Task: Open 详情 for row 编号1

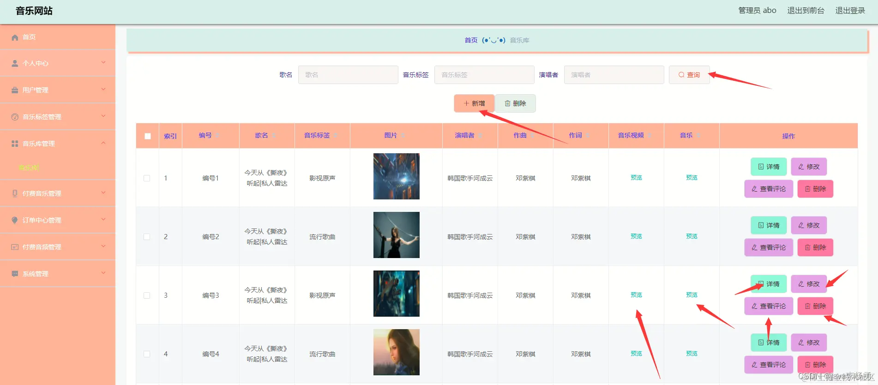Action: [769, 167]
